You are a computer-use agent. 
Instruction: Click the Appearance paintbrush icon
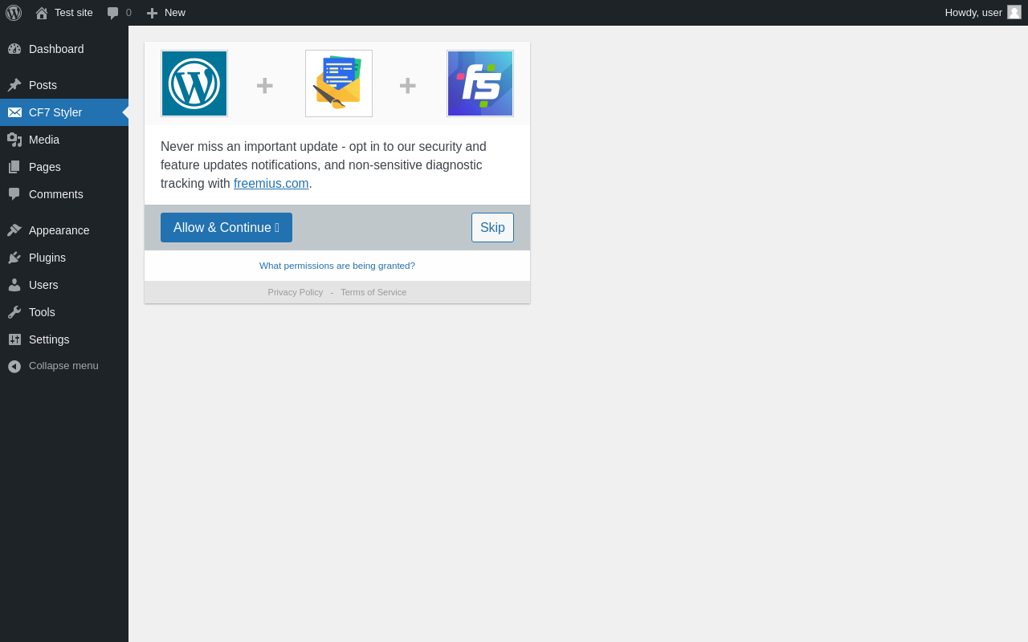point(14,230)
